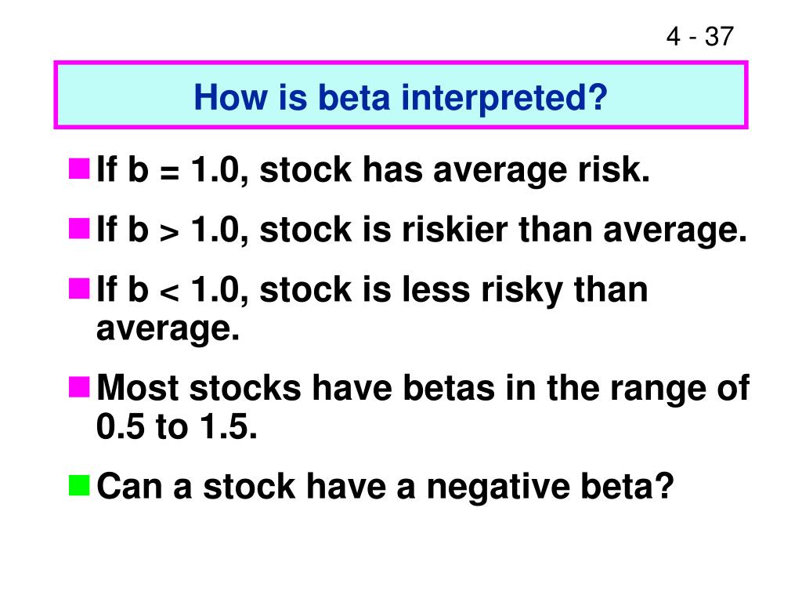Click the question 'Can a stock have a negative beta?'

(x=385, y=486)
